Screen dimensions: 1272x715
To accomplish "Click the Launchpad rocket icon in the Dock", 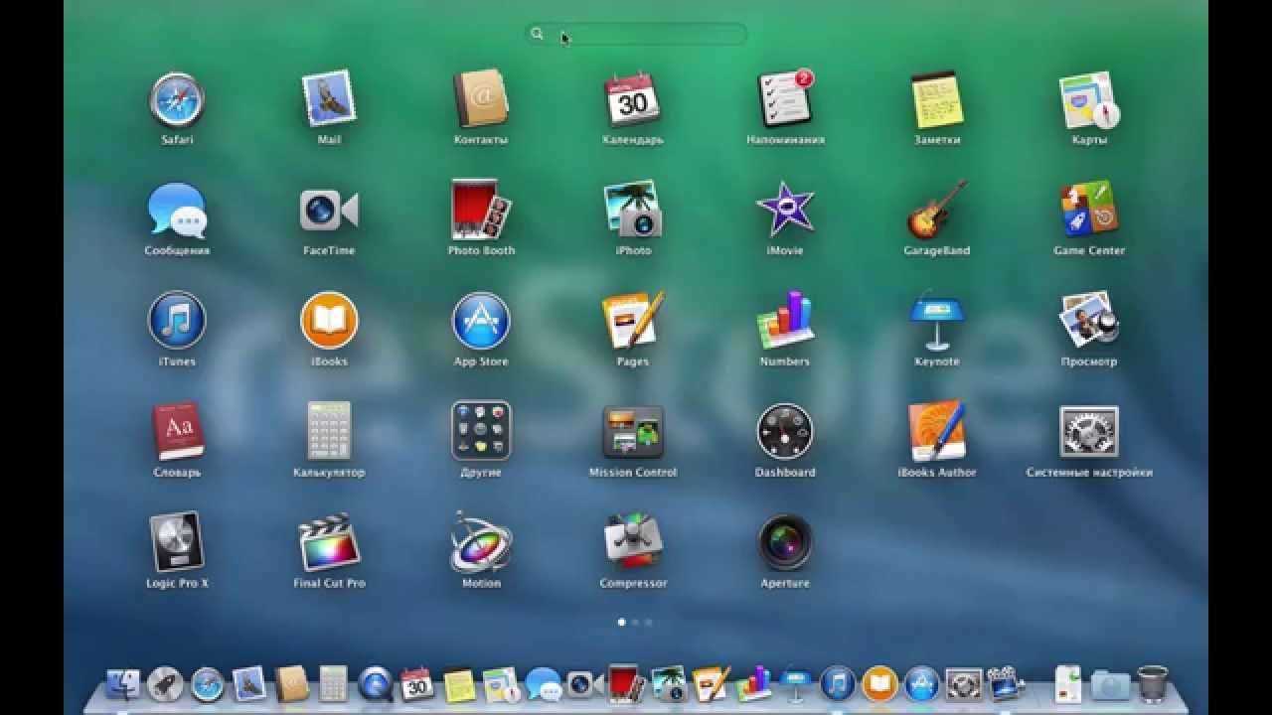I will click(165, 683).
